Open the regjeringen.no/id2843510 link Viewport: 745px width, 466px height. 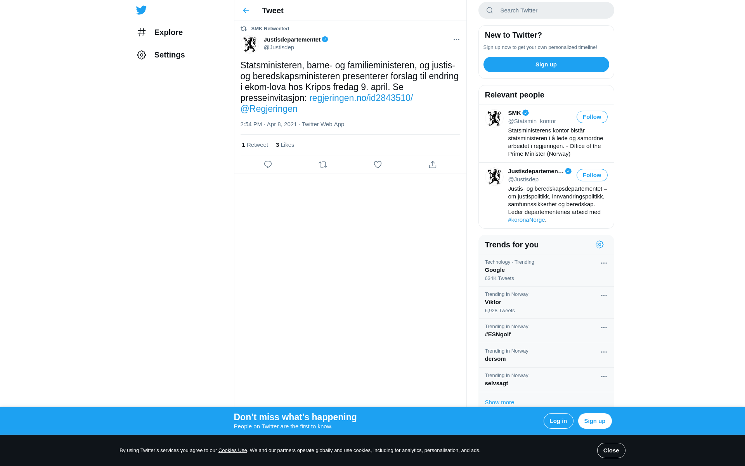click(361, 98)
